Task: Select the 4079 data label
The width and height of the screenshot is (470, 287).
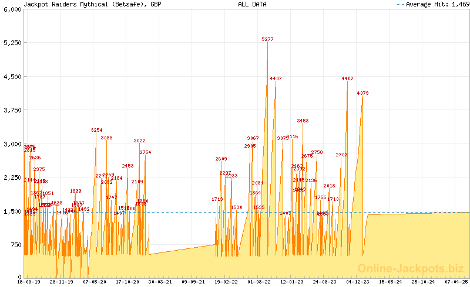Action: pos(362,93)
